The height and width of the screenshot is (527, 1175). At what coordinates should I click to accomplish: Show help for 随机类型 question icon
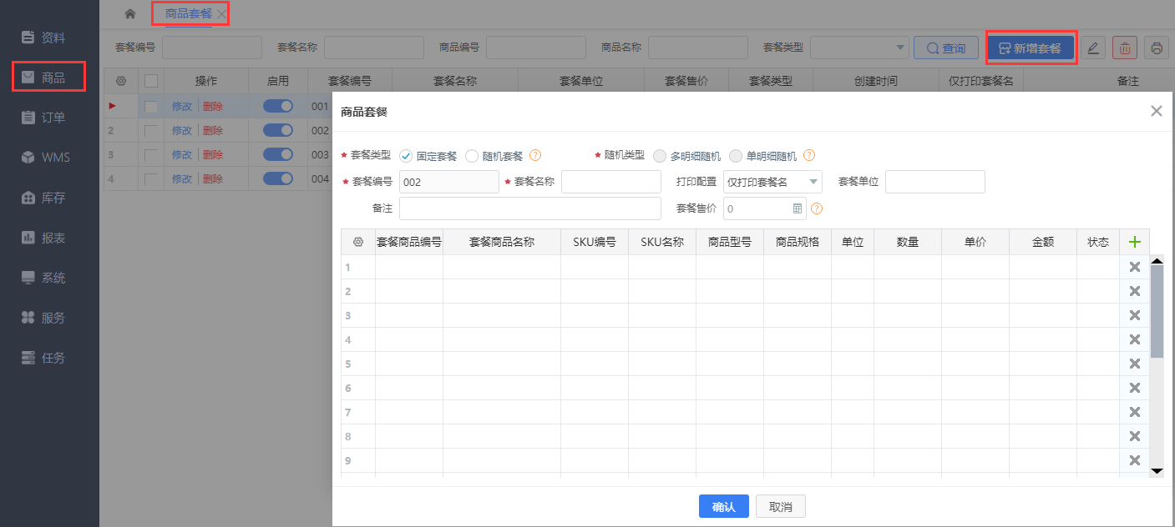(x=808, y=156)
